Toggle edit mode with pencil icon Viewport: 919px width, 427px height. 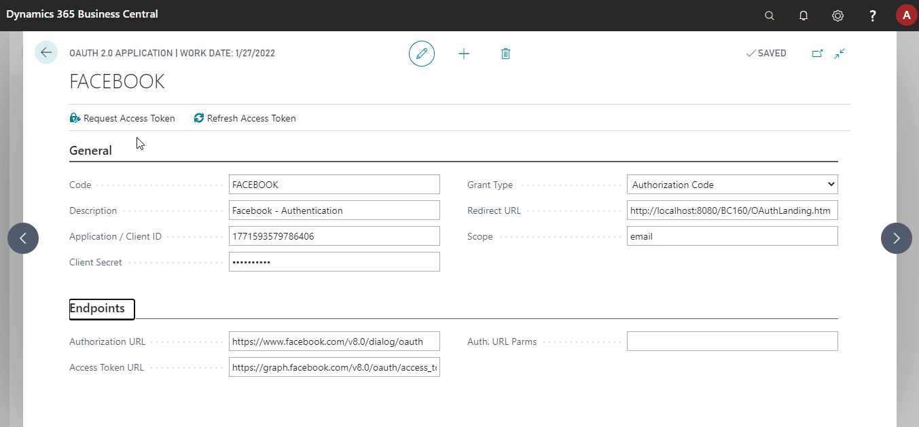(422, 53)
